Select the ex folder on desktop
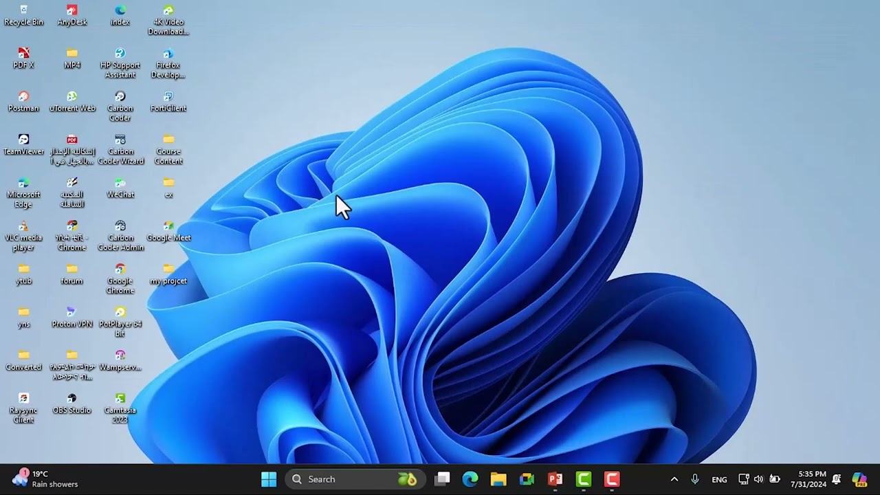The height and width of the screenshot is (495, 880). pos(168,189)
